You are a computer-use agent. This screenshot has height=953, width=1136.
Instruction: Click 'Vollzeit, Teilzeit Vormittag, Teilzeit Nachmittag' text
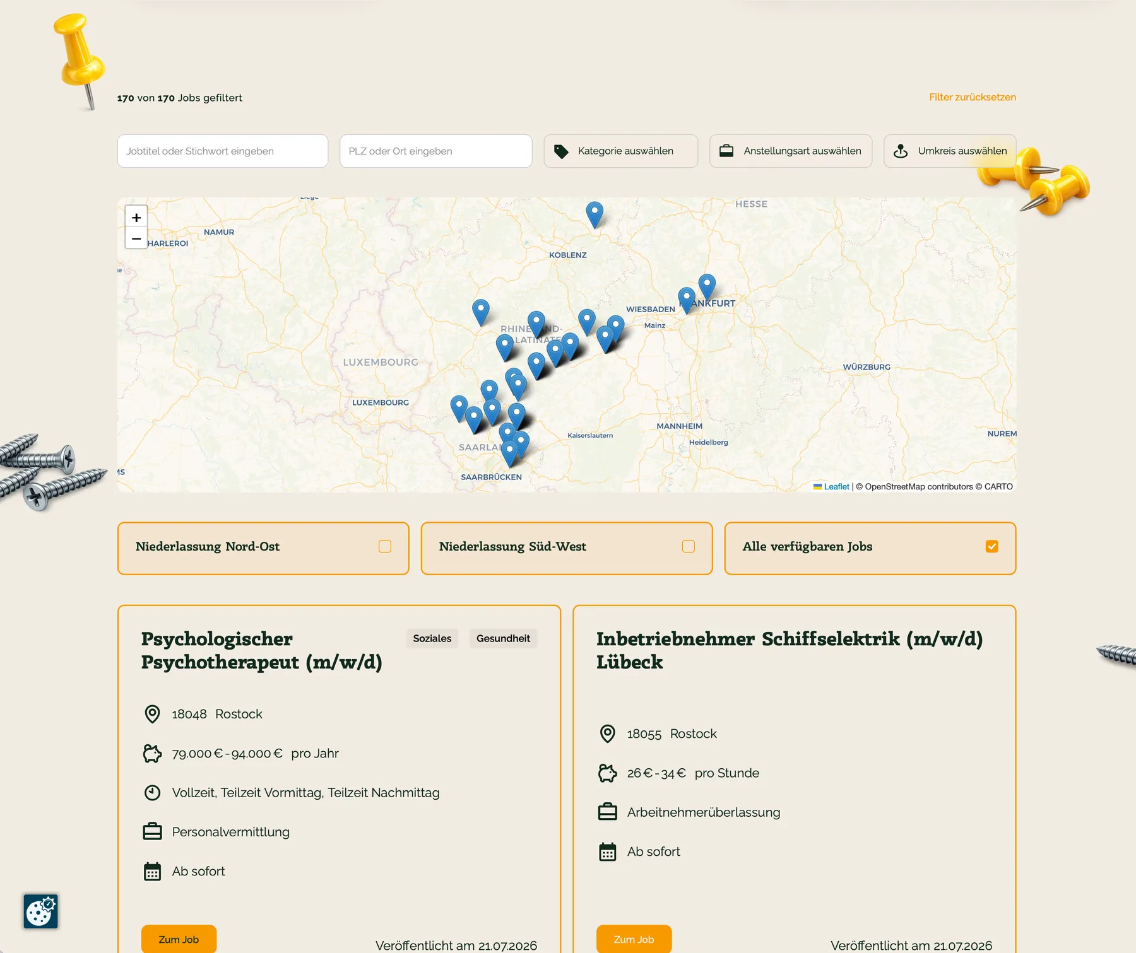point(306,793)
